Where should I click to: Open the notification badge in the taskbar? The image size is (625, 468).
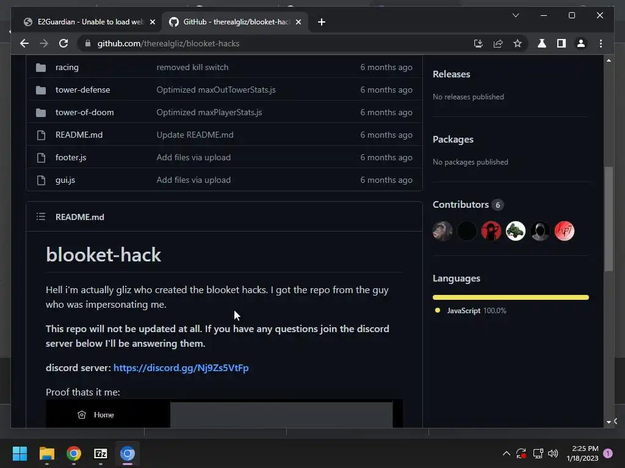(x=608, y=453)
